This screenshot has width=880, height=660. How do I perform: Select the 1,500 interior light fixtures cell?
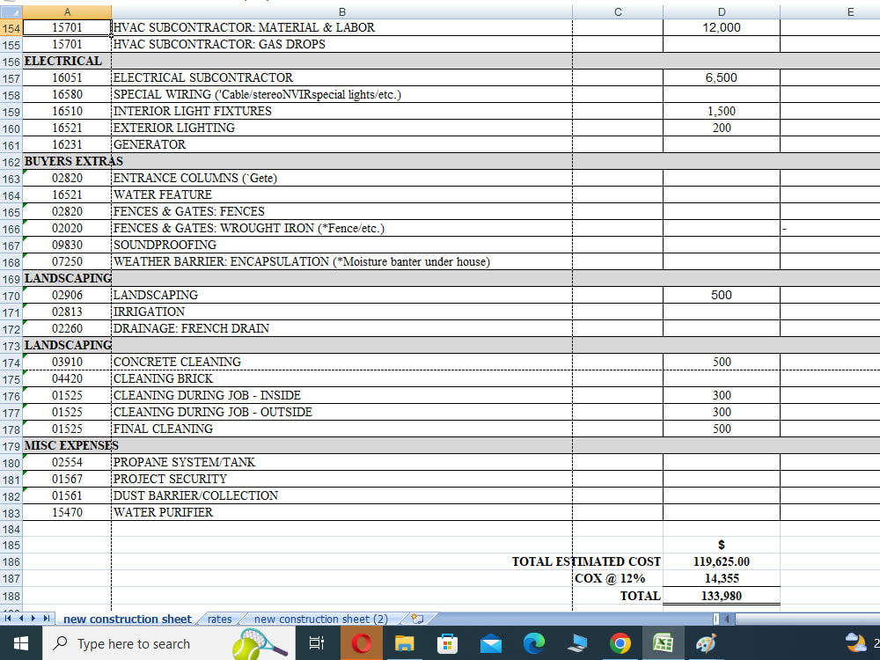722,111
